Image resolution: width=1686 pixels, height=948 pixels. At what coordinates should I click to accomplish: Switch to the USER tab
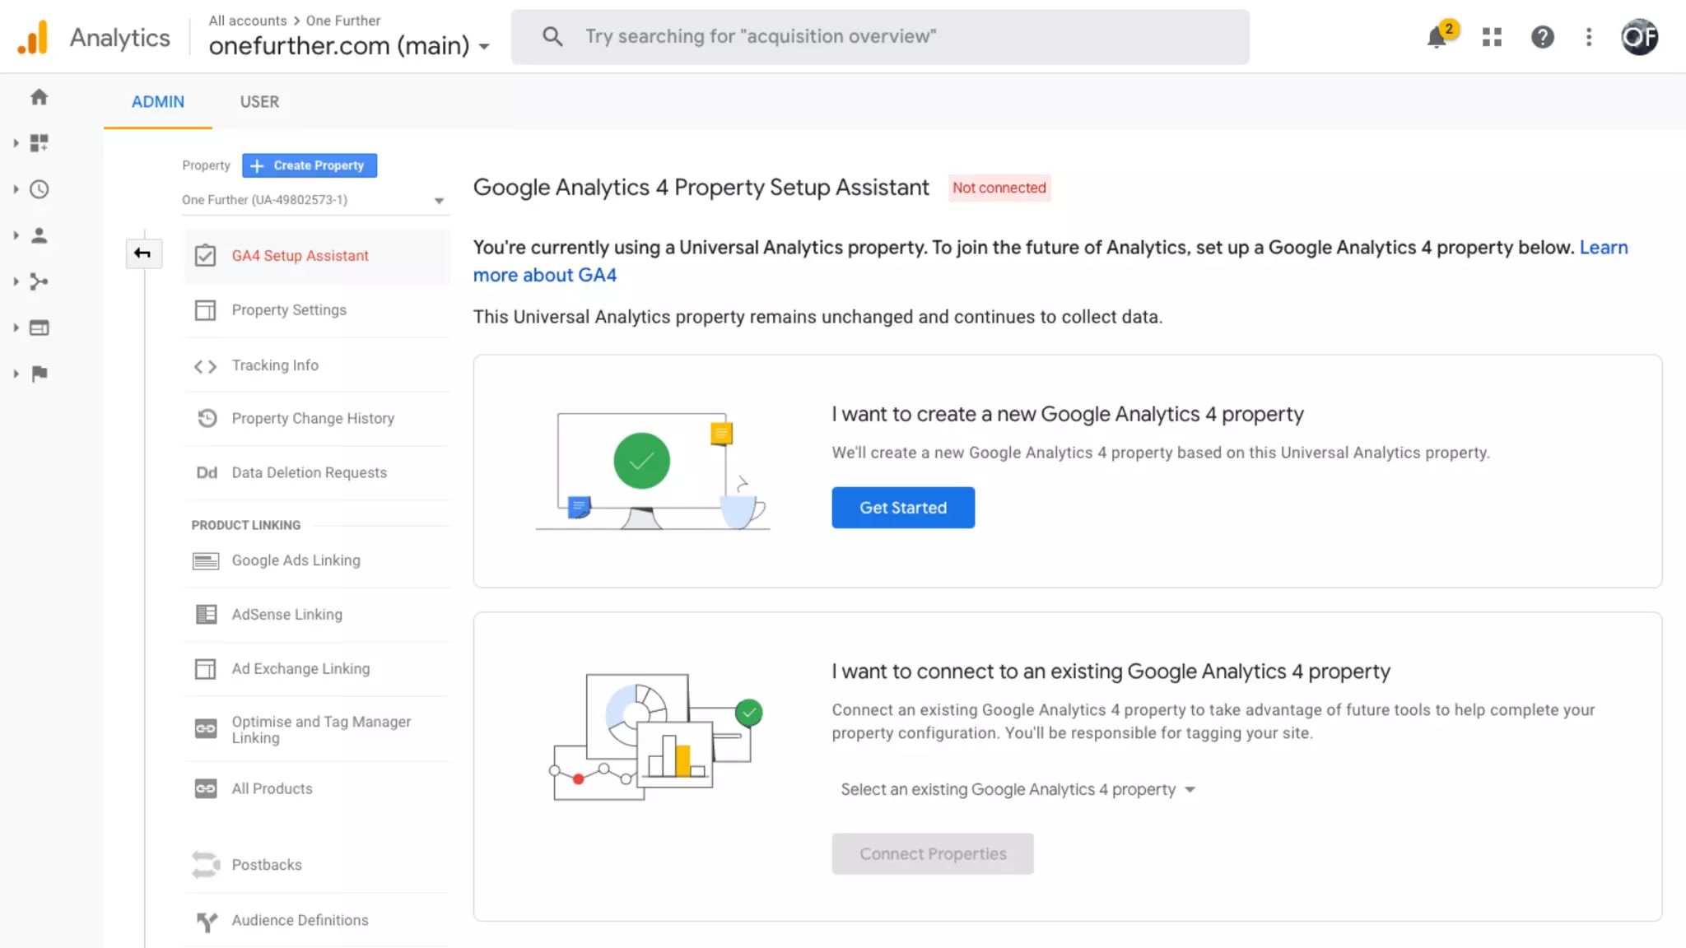[259, 102]
